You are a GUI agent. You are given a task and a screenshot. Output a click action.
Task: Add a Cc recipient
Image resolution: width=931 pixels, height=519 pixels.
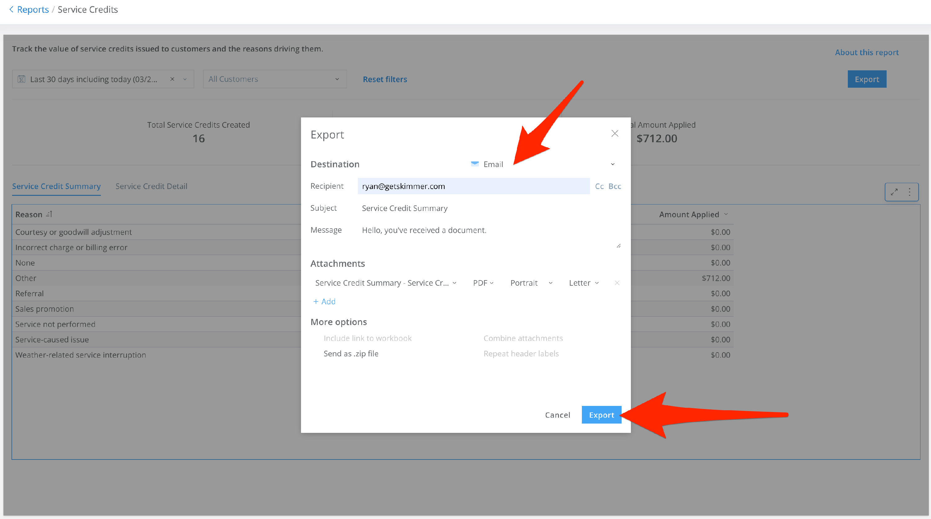point(599,186)
